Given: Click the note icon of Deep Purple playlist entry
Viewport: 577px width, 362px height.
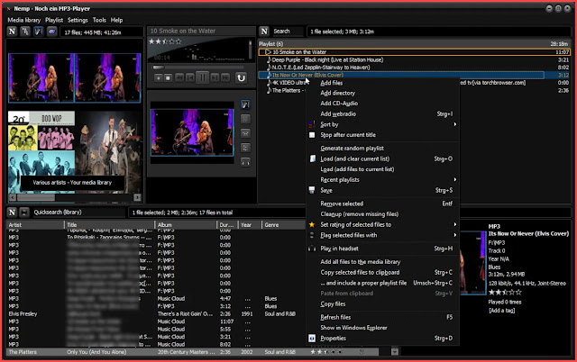Looking at the screenshot, I should pyautogui.click(x=269, y=59).
